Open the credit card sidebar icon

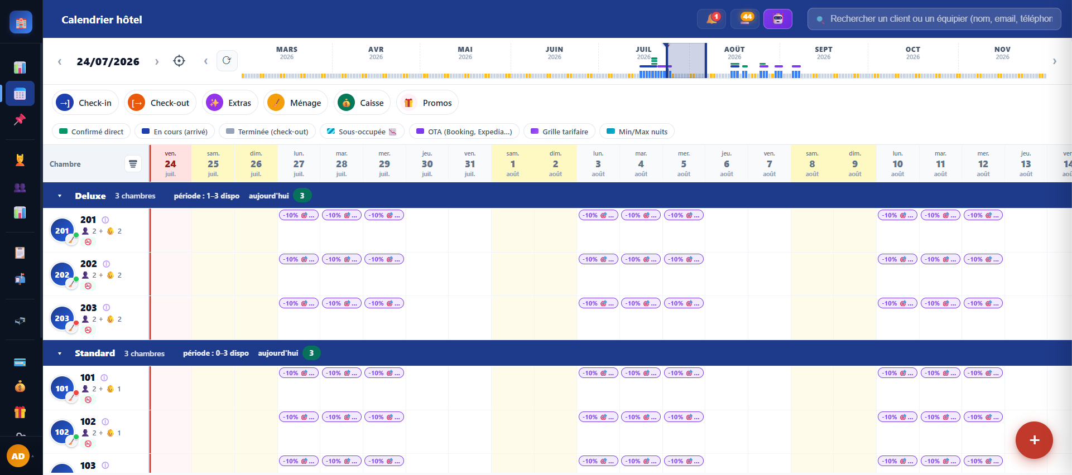(20, 362)
